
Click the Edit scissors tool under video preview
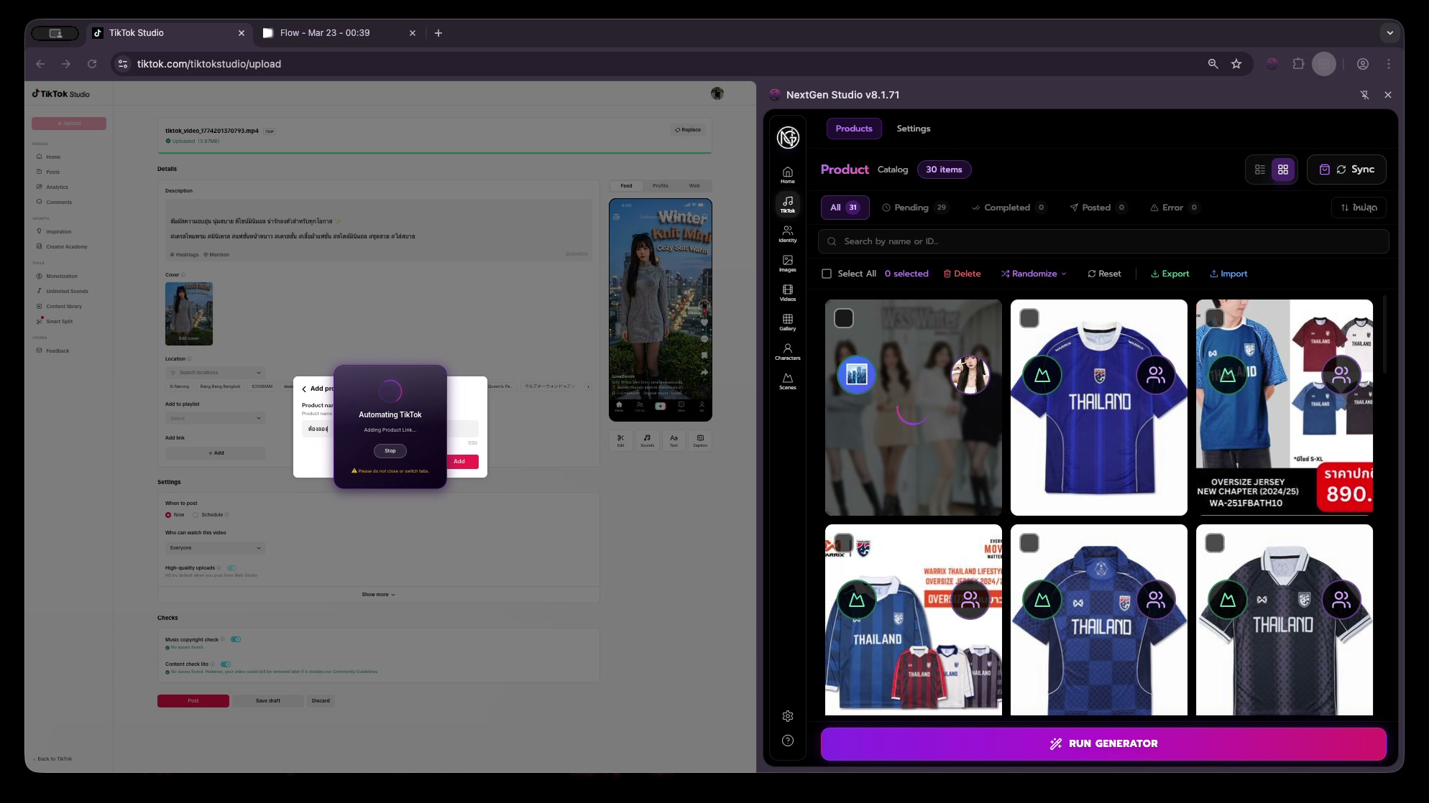point(620,440)
